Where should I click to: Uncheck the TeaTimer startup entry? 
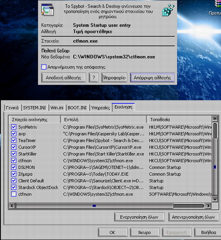click(x=14, y=140)
